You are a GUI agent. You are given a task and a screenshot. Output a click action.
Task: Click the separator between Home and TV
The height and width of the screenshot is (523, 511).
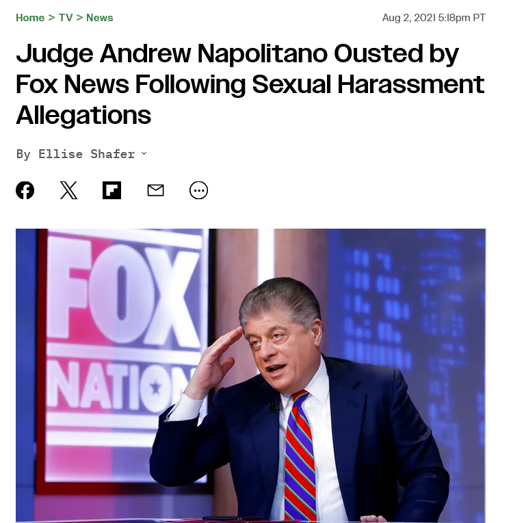click(x=51, y=18)
